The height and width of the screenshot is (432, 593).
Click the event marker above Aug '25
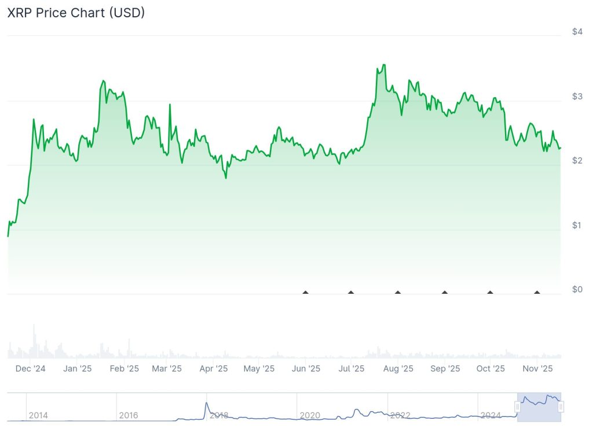[398, 292]
